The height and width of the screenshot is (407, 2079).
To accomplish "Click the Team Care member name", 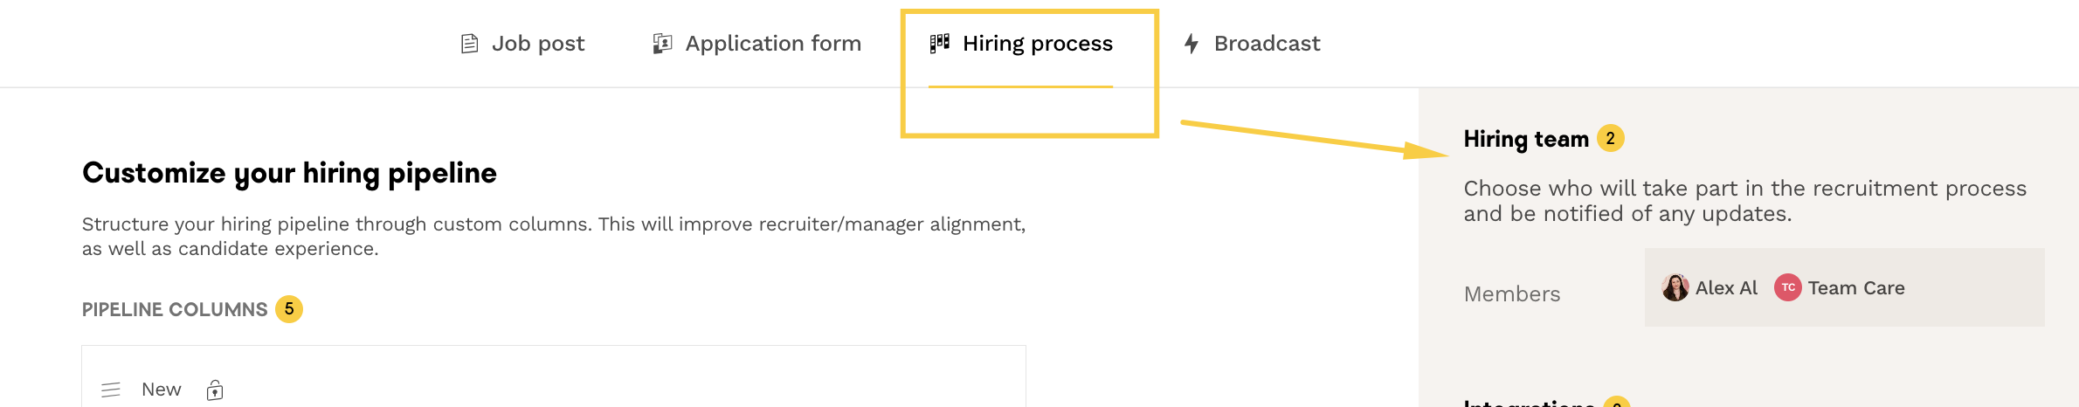I will [x=1855, y=288].
